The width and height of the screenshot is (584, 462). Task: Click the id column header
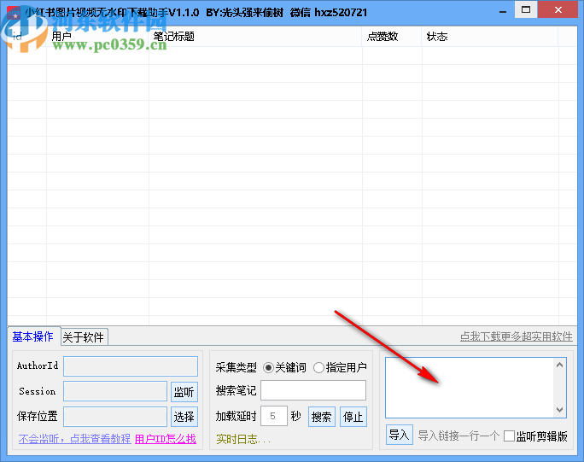click(26, 37)
